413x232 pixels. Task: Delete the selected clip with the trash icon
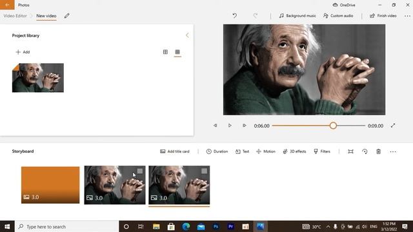tap(379, 151)
